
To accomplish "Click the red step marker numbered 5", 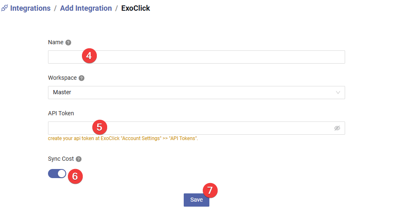I will (x=99, y=127).
